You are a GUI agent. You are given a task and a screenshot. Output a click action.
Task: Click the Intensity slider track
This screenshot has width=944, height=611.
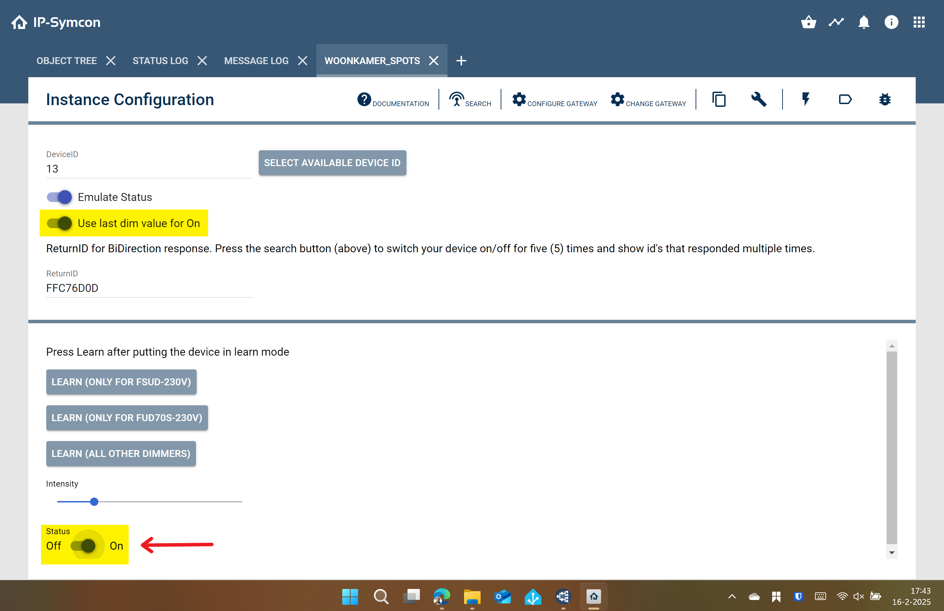(x=149, y=502)
